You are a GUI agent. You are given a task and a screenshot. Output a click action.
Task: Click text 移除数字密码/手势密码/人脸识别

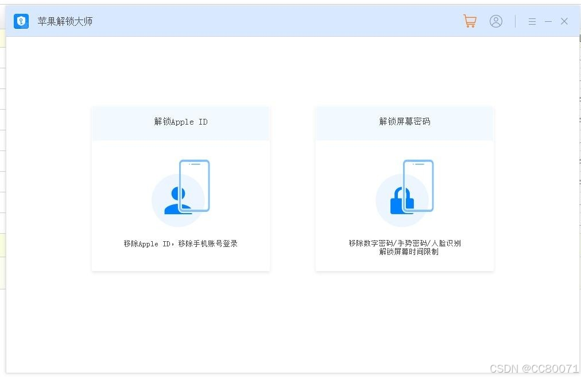[405, 243]
